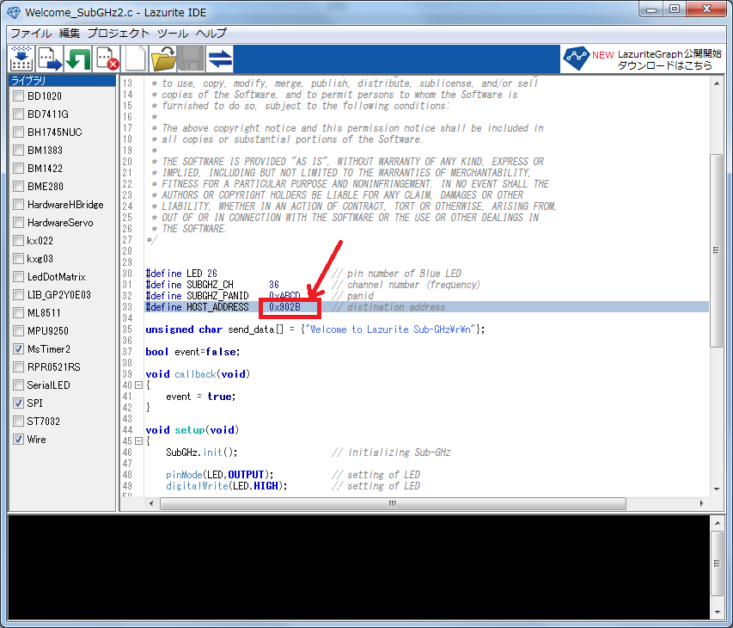This screenshot has width=733, height=628.
Task: Click the "bool event=false;" line
Action: point(192,352)
